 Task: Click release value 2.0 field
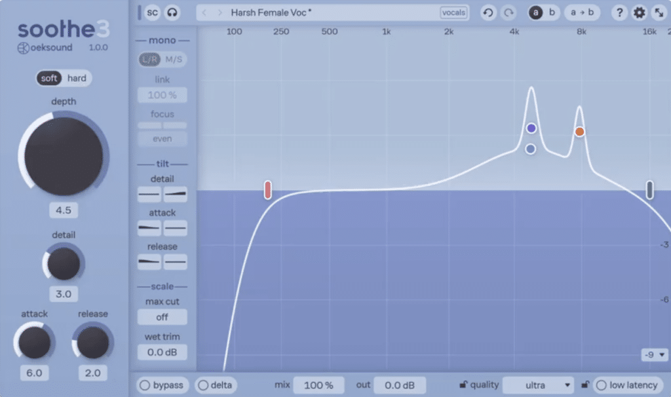click(92, 373)
